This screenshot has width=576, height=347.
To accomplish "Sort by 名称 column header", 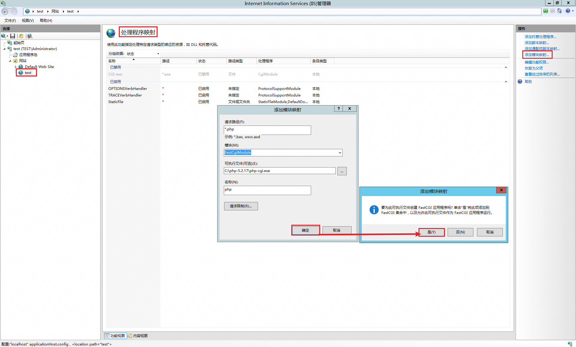I will coord(133,61).
